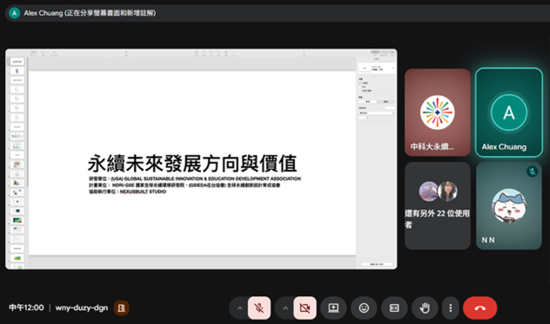Select the Alex Chuang participant tile
Image resolution: width=550 pixels, height=324 pixels.
point(509,112)
